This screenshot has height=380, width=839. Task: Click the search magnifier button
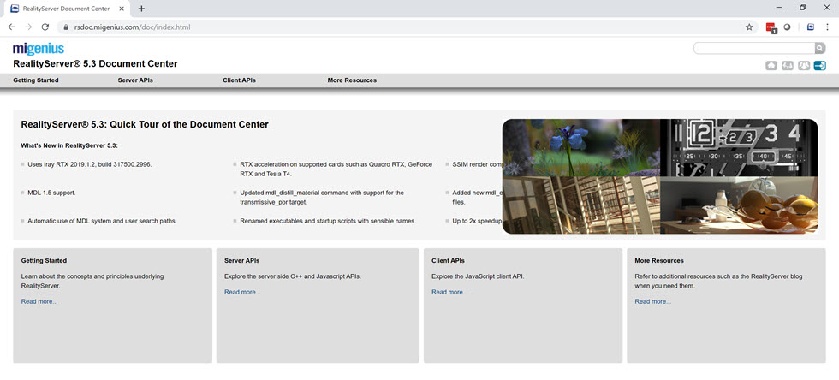tap(820, 49)
